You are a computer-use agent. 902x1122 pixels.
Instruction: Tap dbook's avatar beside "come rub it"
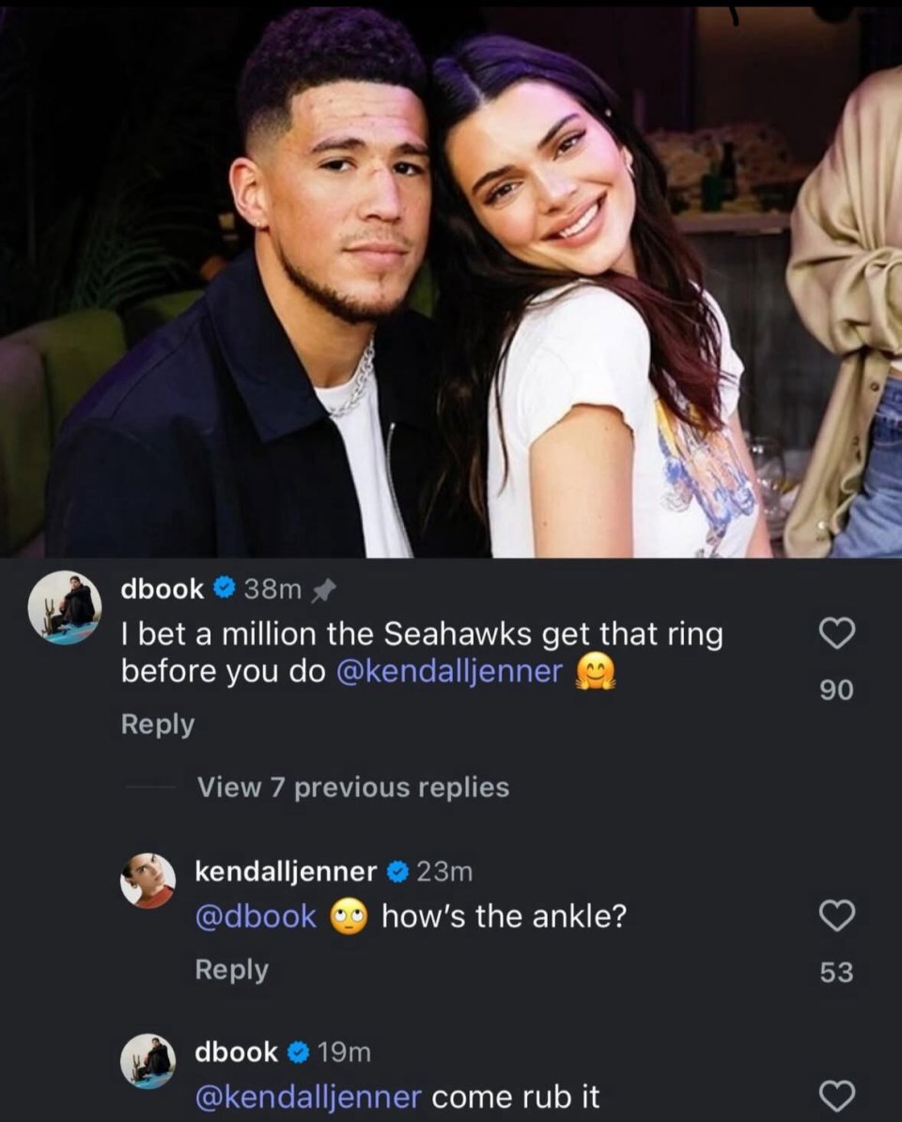click(x=148, y=1062)
